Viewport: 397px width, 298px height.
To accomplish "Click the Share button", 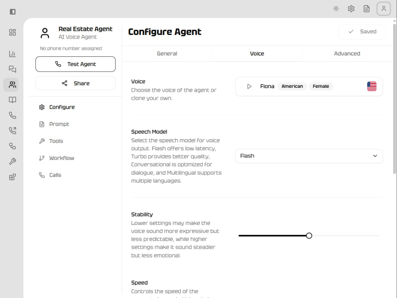I will point(75,83).
